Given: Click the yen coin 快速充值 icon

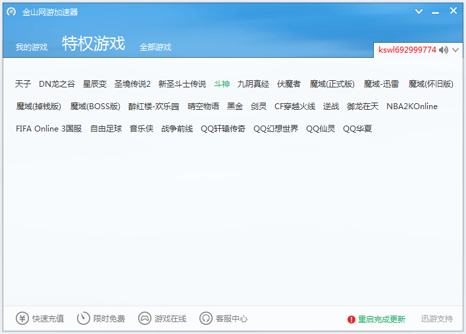Looking at the screenshot, I should click(x=22, y=318).
